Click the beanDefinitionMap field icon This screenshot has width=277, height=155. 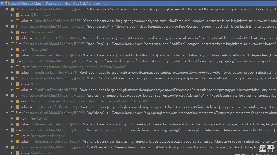click(7, 4)
